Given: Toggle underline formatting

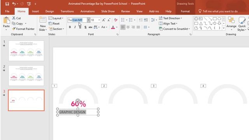Looking at the screenshot, I should click(x=80, y=27).
